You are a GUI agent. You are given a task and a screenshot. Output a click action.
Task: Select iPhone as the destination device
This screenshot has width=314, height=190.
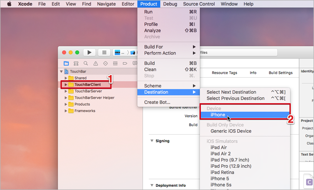pos(245,115)
